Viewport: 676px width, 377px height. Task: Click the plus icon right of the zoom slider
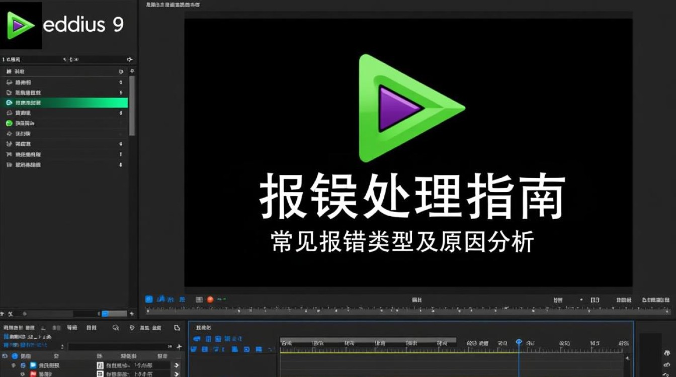[x=131, y=314]
